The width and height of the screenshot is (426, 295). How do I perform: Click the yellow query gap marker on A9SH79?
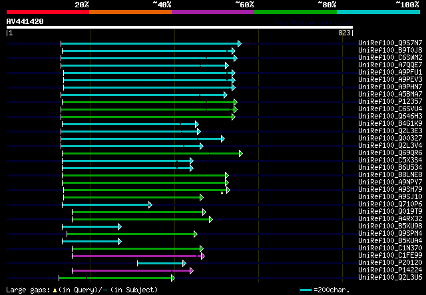click(x=222, y=192)
